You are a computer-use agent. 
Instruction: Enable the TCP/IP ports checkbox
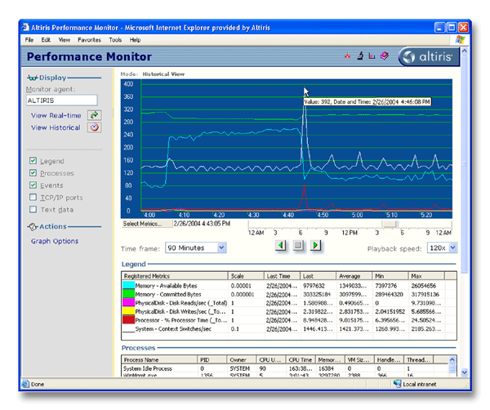[33, 197]
